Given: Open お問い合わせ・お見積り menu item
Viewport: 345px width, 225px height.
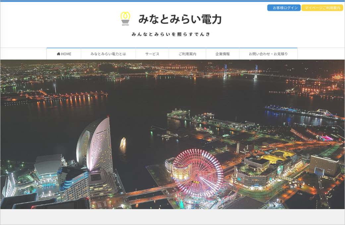Looking at the screenshot, I should tap(268, 54).
